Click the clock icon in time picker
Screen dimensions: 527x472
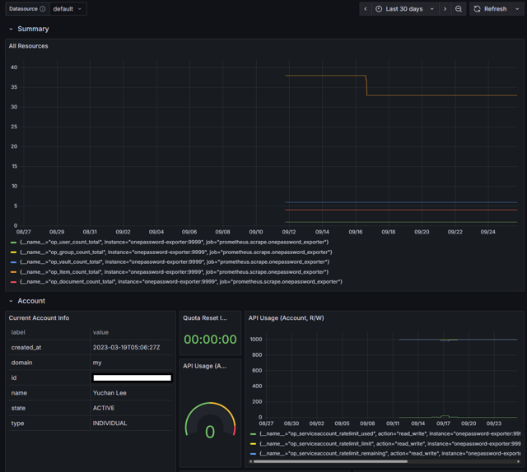tap(379, 9)
